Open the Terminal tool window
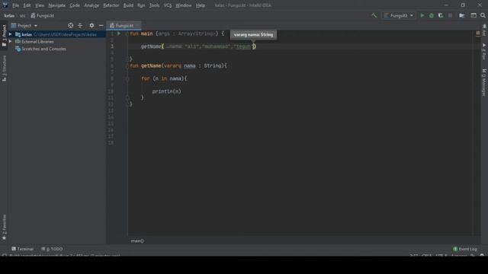This screenshot has width=488, height=274. click(x=22, y=249)
